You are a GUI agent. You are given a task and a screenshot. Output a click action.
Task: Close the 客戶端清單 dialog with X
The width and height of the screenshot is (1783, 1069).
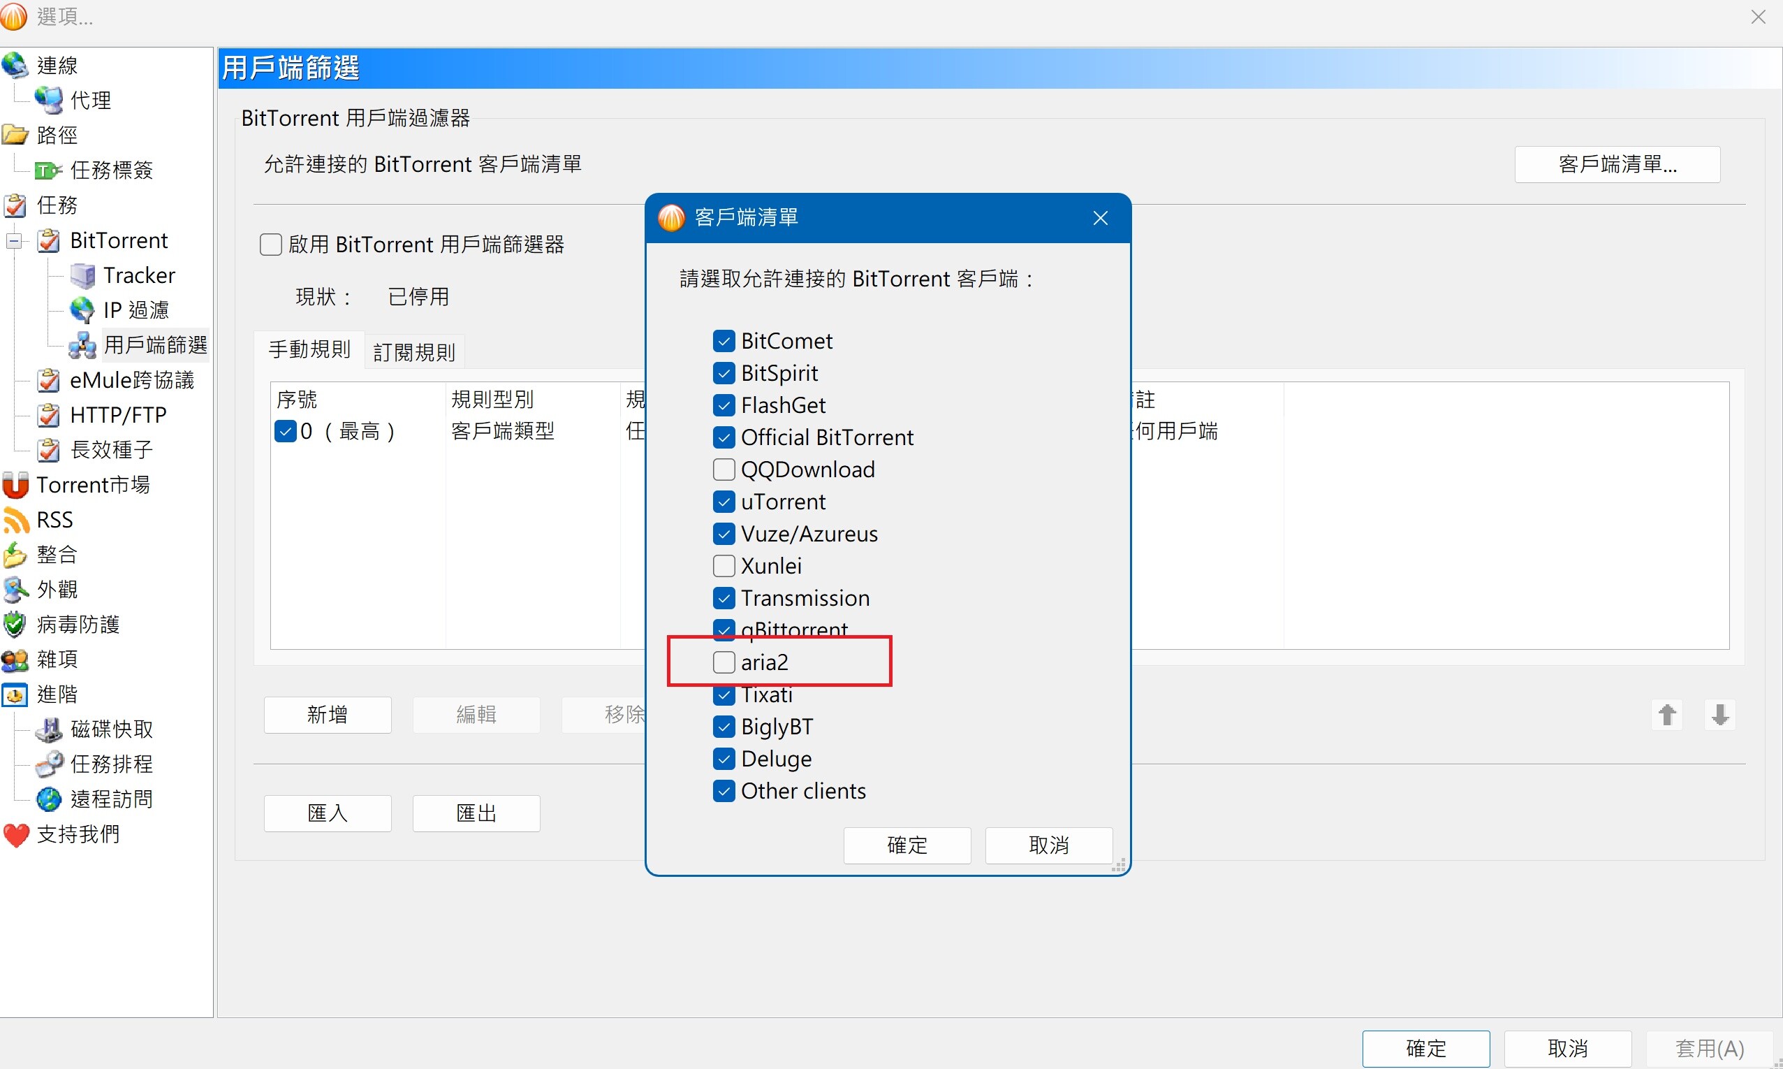tap(1100, 218)
